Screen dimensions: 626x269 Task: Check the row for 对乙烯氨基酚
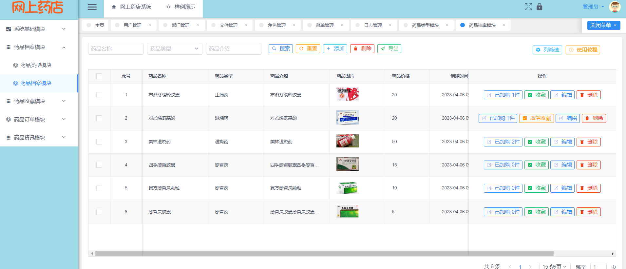coord(99,118)
